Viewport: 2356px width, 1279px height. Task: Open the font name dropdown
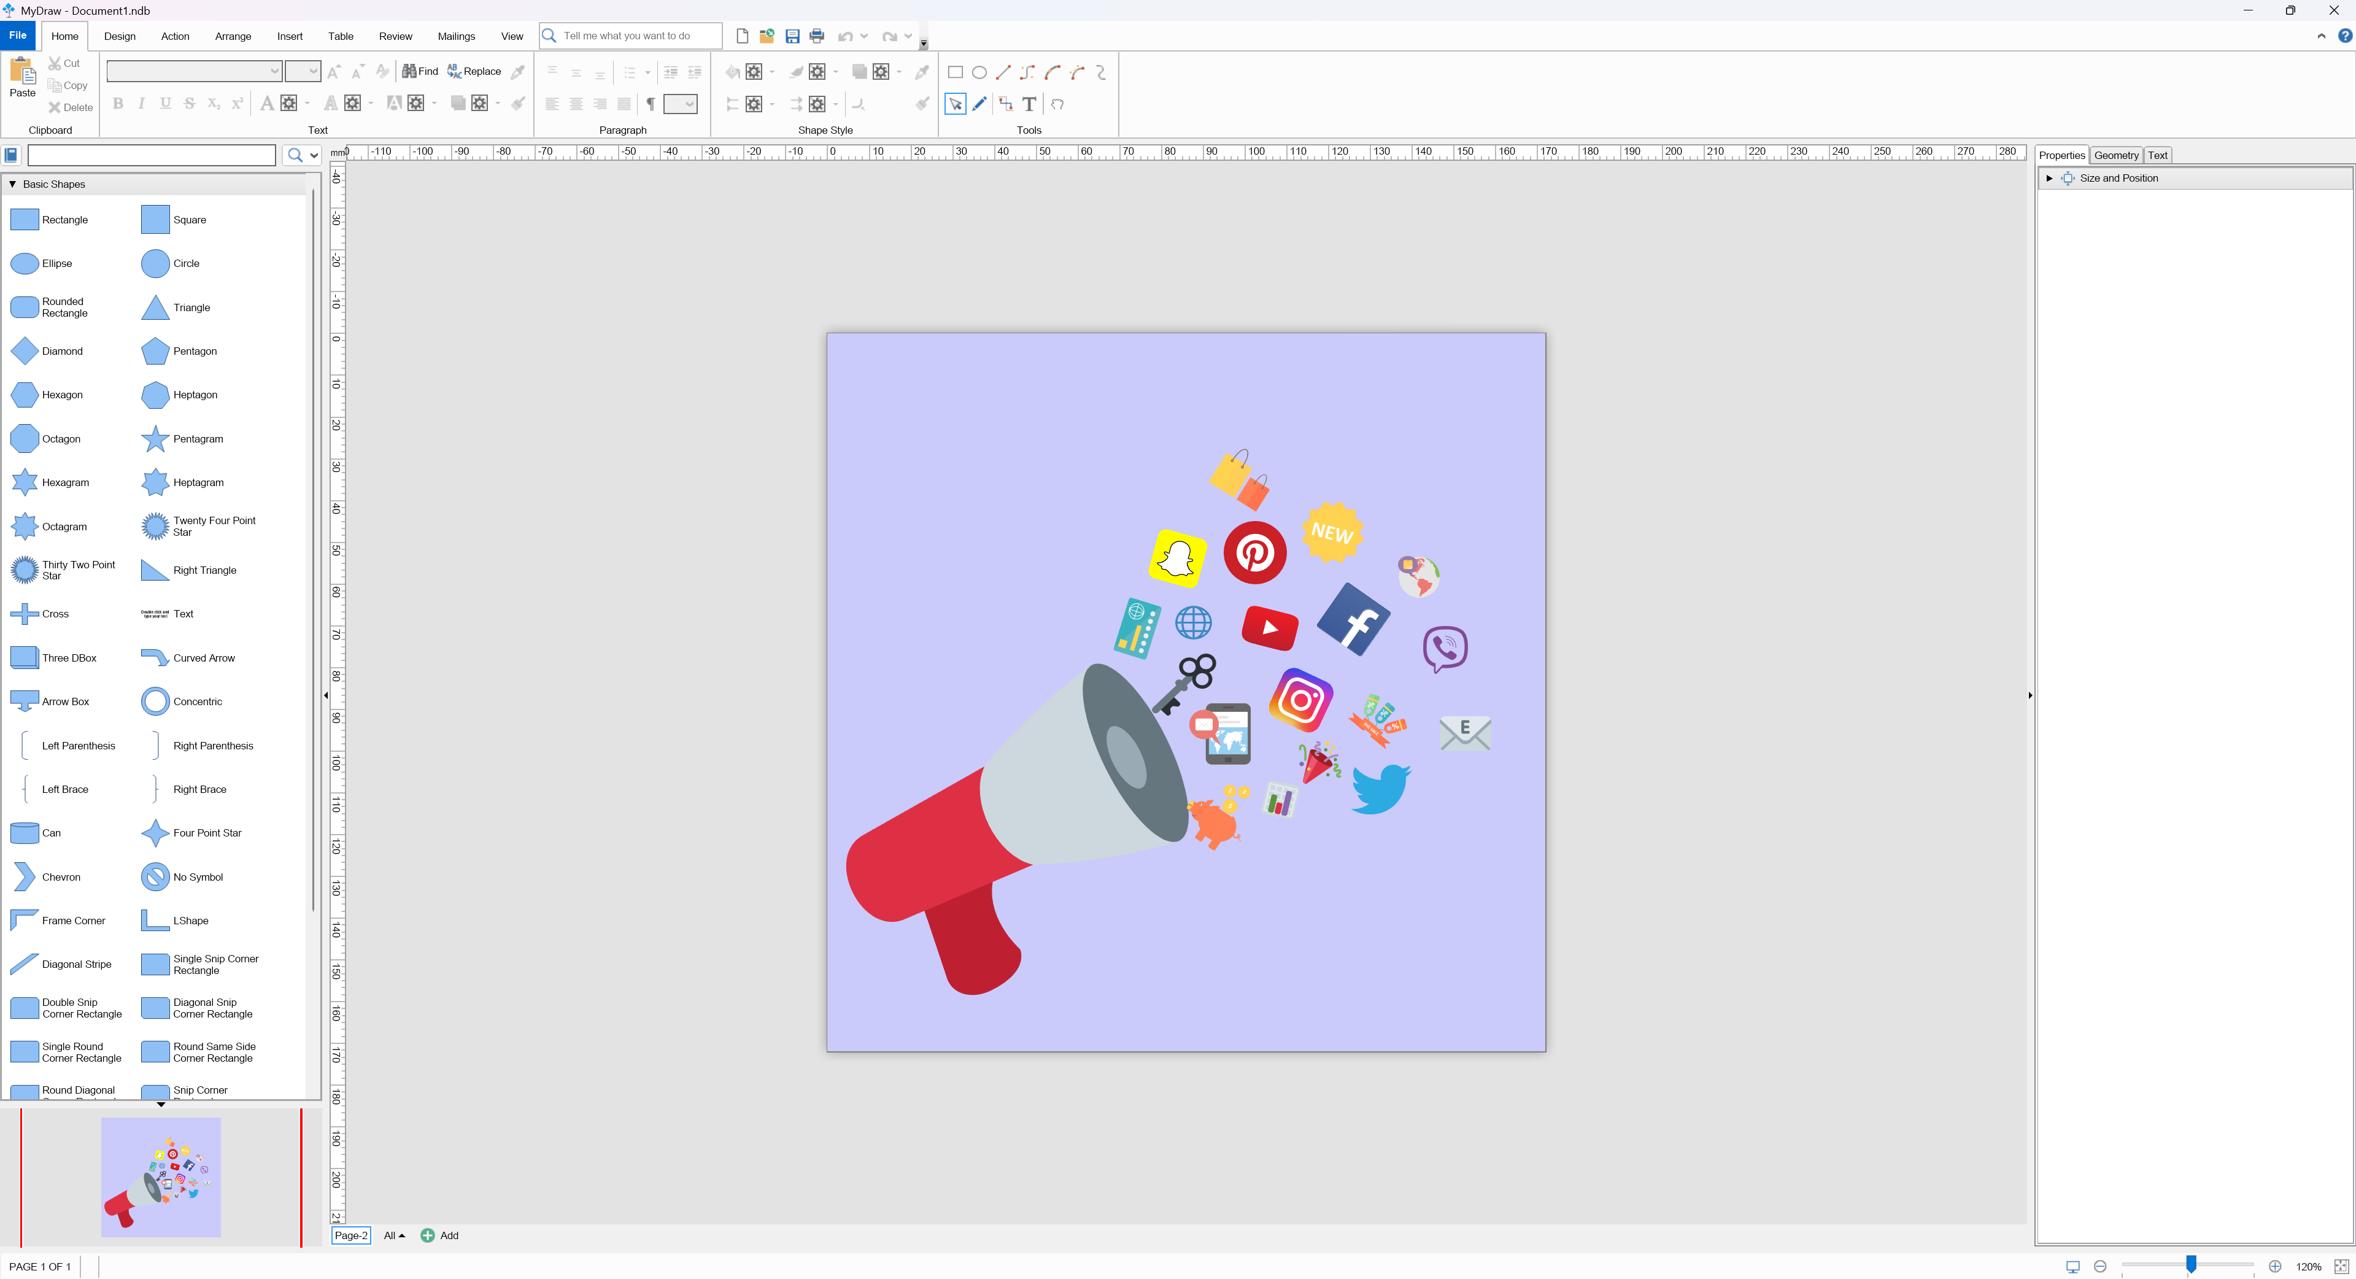(274, 71)
